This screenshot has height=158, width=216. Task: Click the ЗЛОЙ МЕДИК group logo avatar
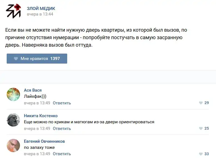click(13, 11)
